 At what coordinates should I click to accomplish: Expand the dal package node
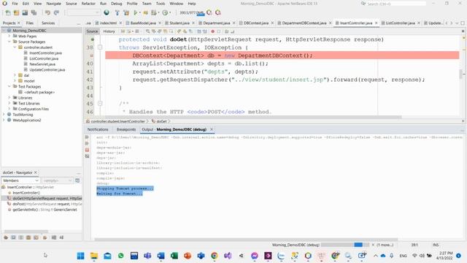click(x=15, y=75)
